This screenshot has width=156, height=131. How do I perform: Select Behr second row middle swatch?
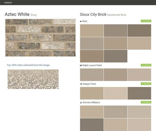tap(116, 43)
